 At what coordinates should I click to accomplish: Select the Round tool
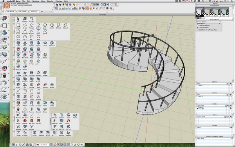[x=45, y=56]
